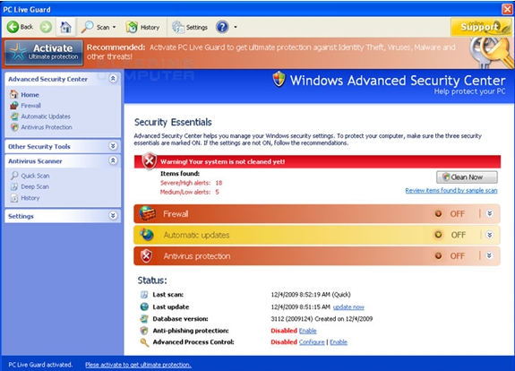The height and width of the screenshot is (371, 515).
Task: Click the History toolbar icon
Action: [132, 27]
